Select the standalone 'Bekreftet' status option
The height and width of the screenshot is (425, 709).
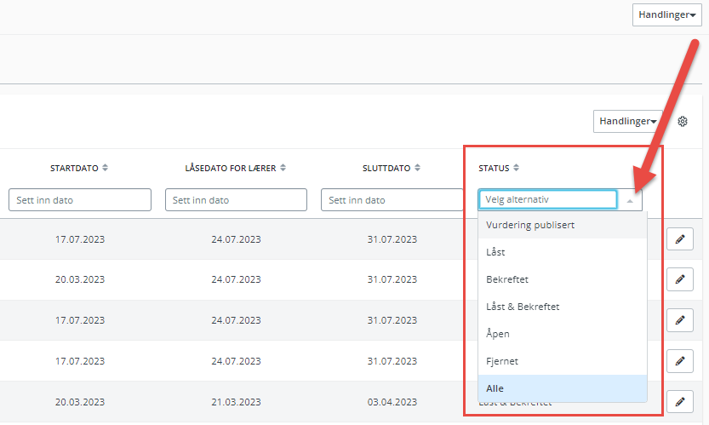(x=563, y=279)
